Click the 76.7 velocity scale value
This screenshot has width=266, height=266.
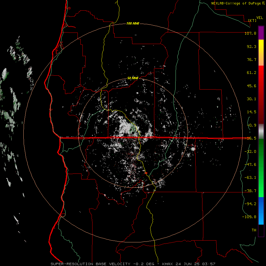pos(252,59)
